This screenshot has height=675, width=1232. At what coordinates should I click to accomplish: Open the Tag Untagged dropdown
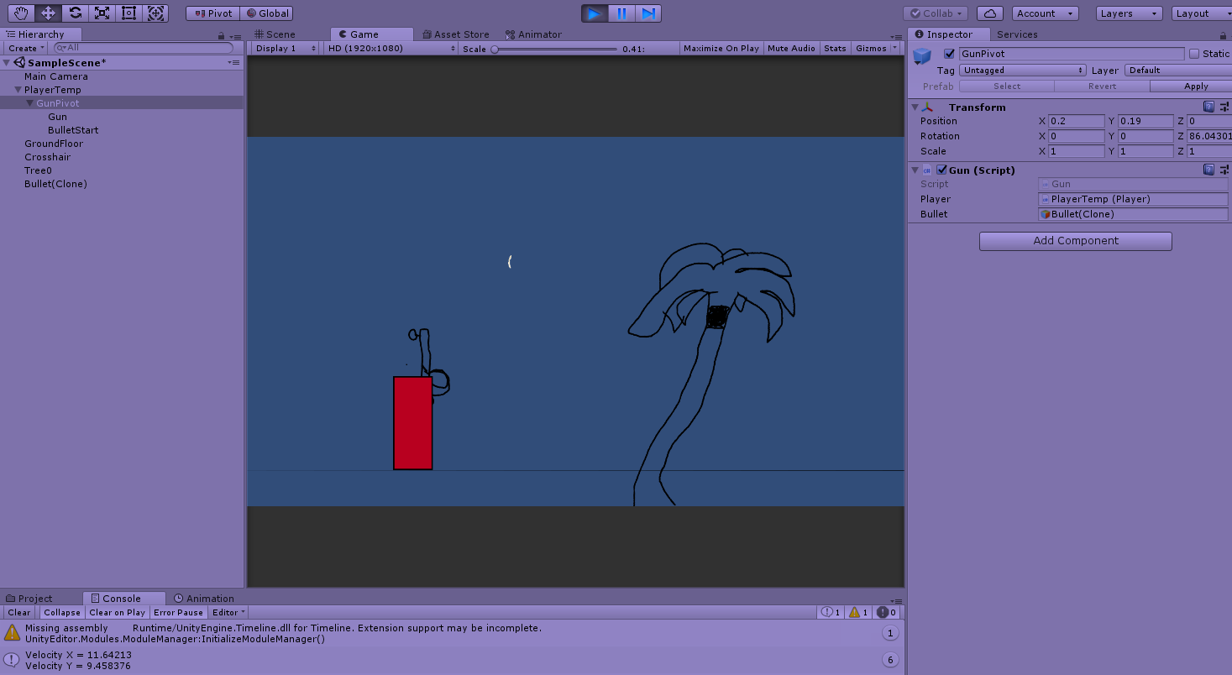[1023, 71]
